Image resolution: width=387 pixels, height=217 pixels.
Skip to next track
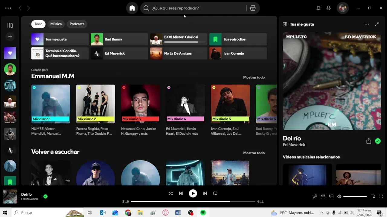[205, 193]
